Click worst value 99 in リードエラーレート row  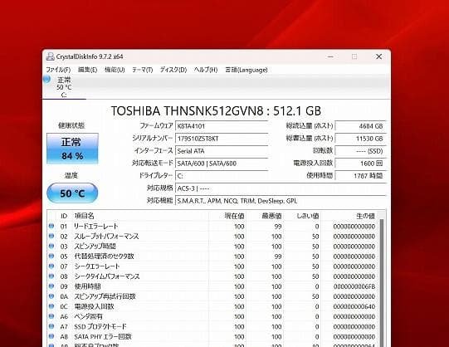[x=278, y=227]
